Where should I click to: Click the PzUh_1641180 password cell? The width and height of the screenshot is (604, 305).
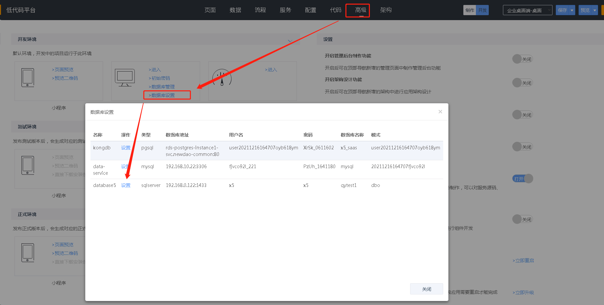[x=319, y=167]
